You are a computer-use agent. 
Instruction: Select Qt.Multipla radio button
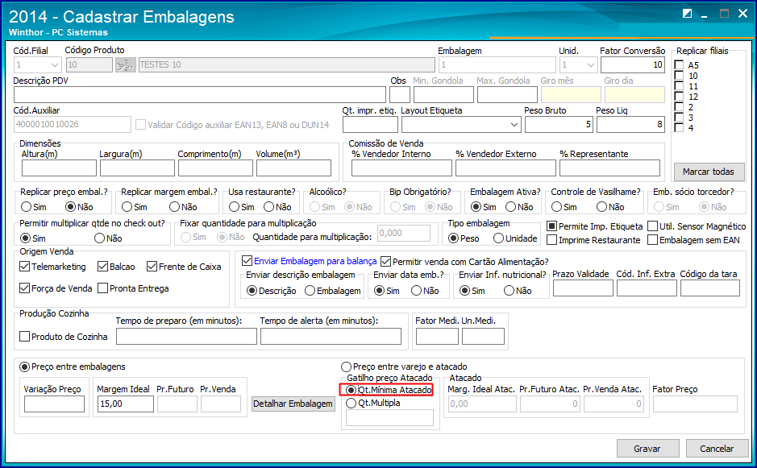tap(351, 403)
